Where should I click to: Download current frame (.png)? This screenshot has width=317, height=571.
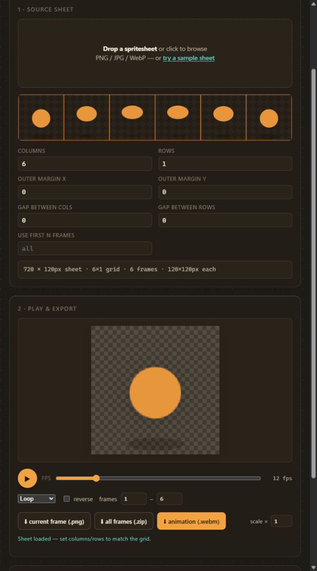[54, 521]
